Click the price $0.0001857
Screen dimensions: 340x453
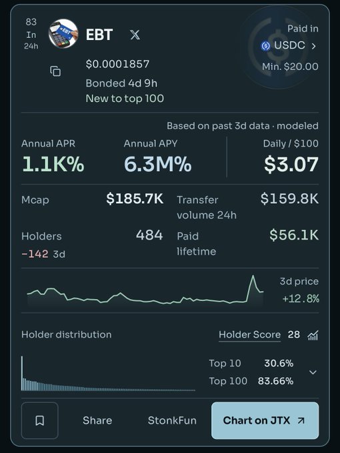(117, 64)
